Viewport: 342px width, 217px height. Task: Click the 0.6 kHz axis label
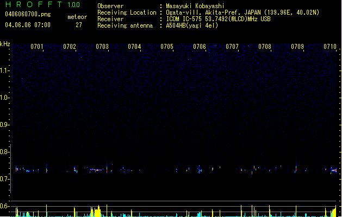tap(4, 206)
